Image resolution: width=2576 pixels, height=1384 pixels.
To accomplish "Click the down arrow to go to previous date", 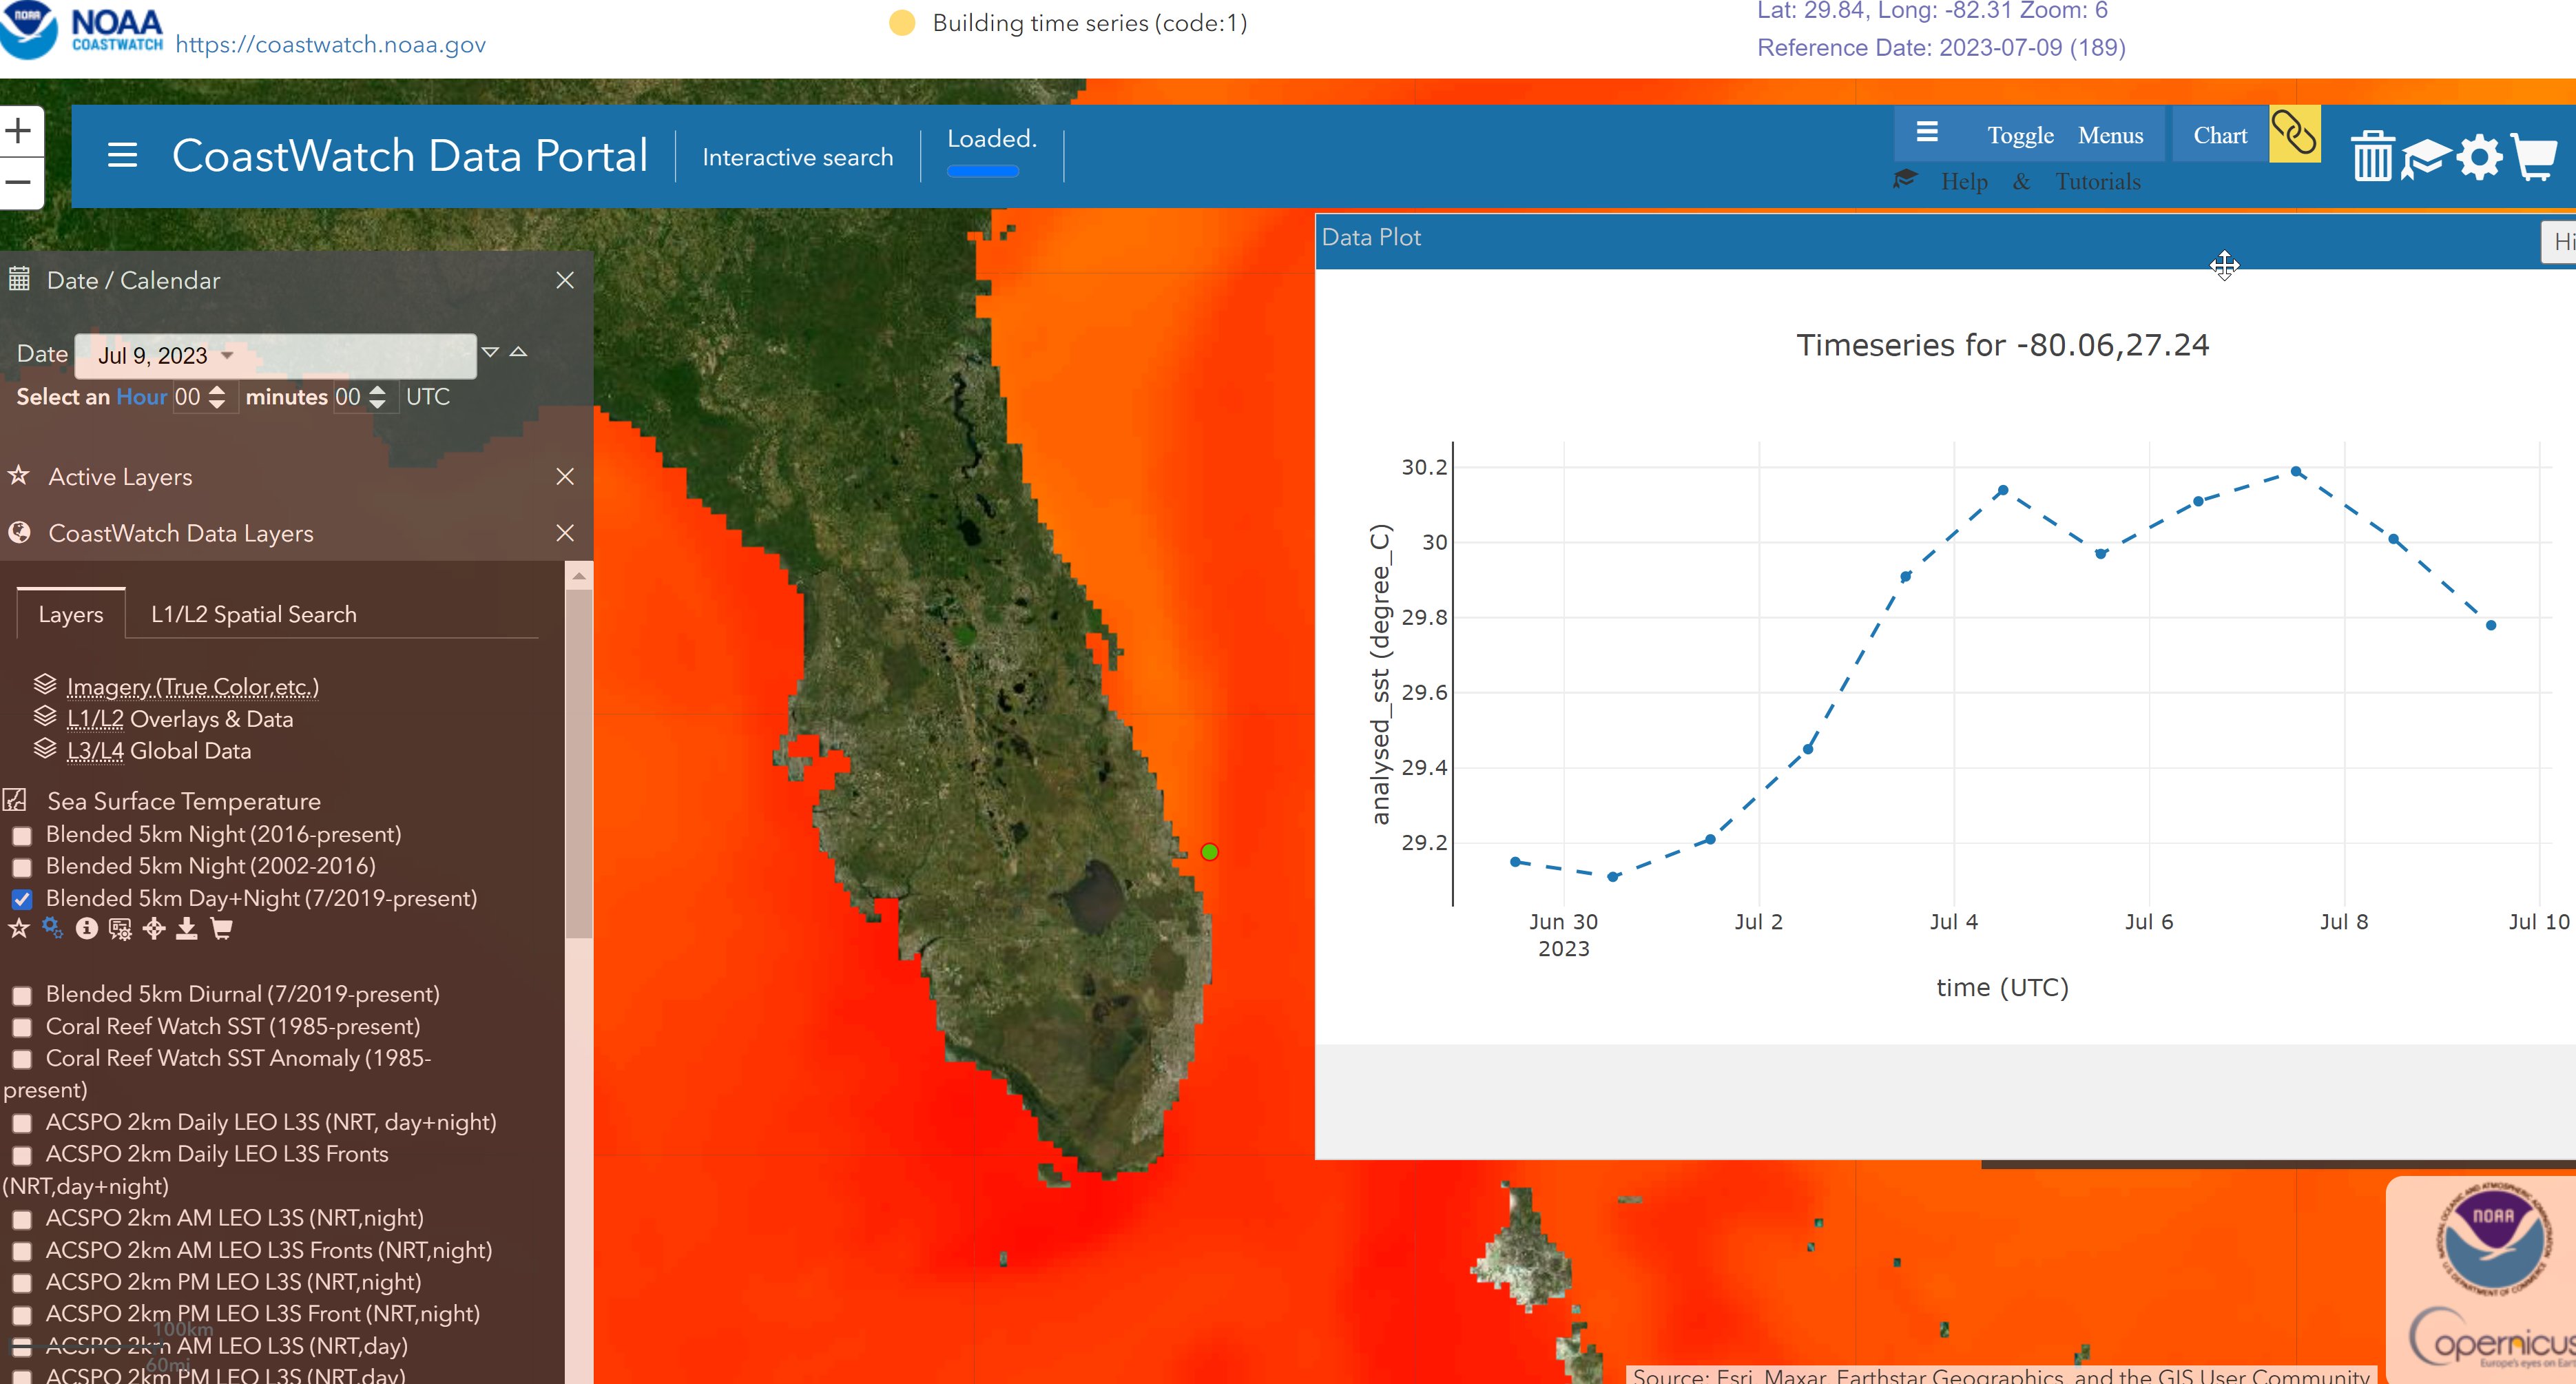I will (491, 352).
